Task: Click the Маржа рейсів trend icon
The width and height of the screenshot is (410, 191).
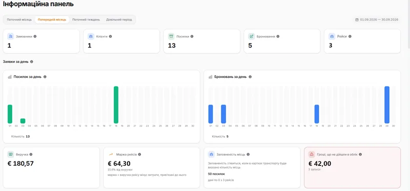Action: point(111,155)
